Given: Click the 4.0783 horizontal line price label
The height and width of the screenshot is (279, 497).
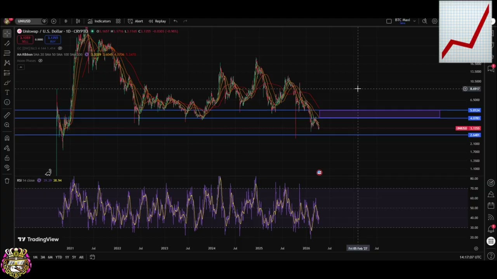Looking at the screenshot, I should click(474, 118).
